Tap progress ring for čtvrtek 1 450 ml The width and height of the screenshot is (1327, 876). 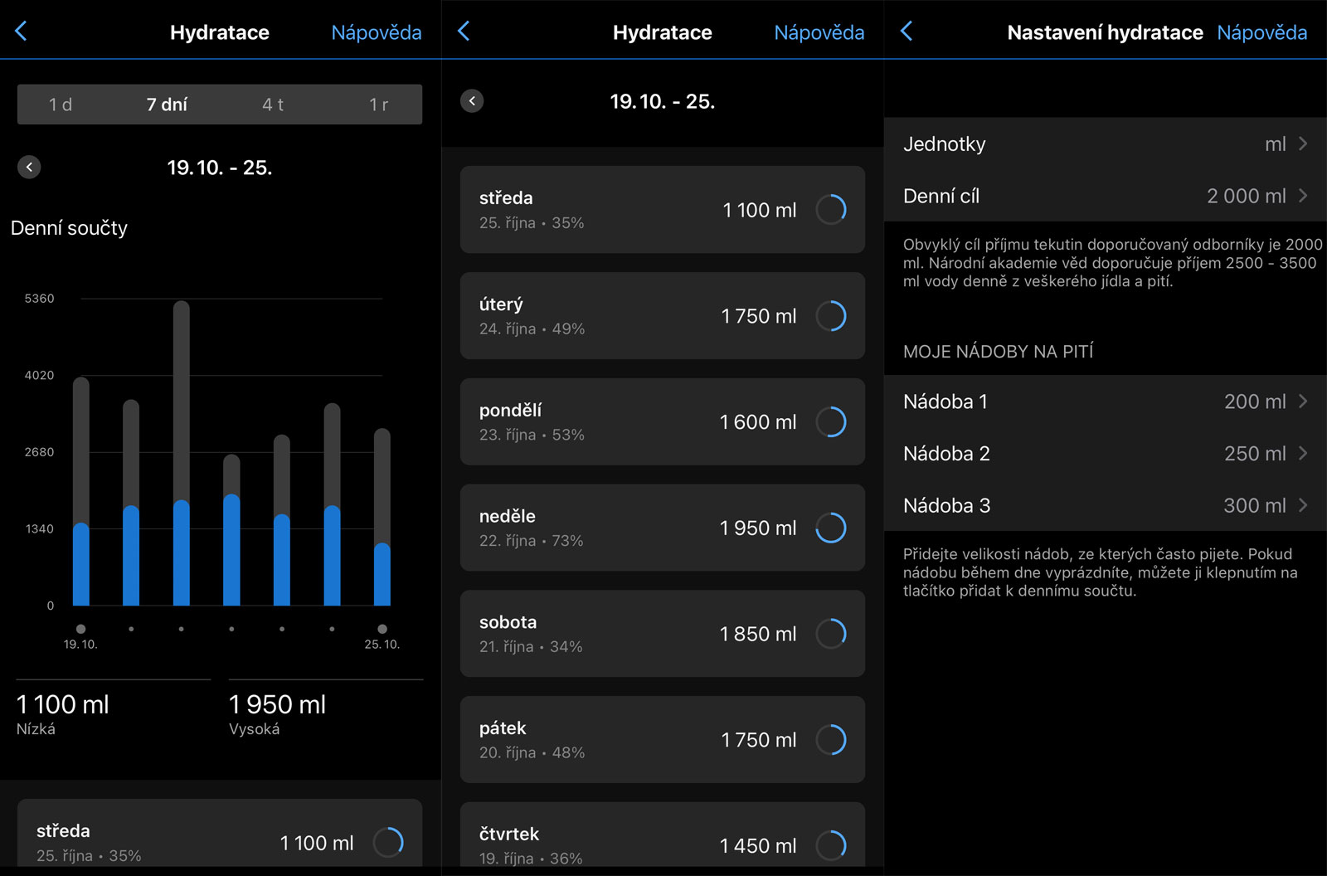[831, 846]
